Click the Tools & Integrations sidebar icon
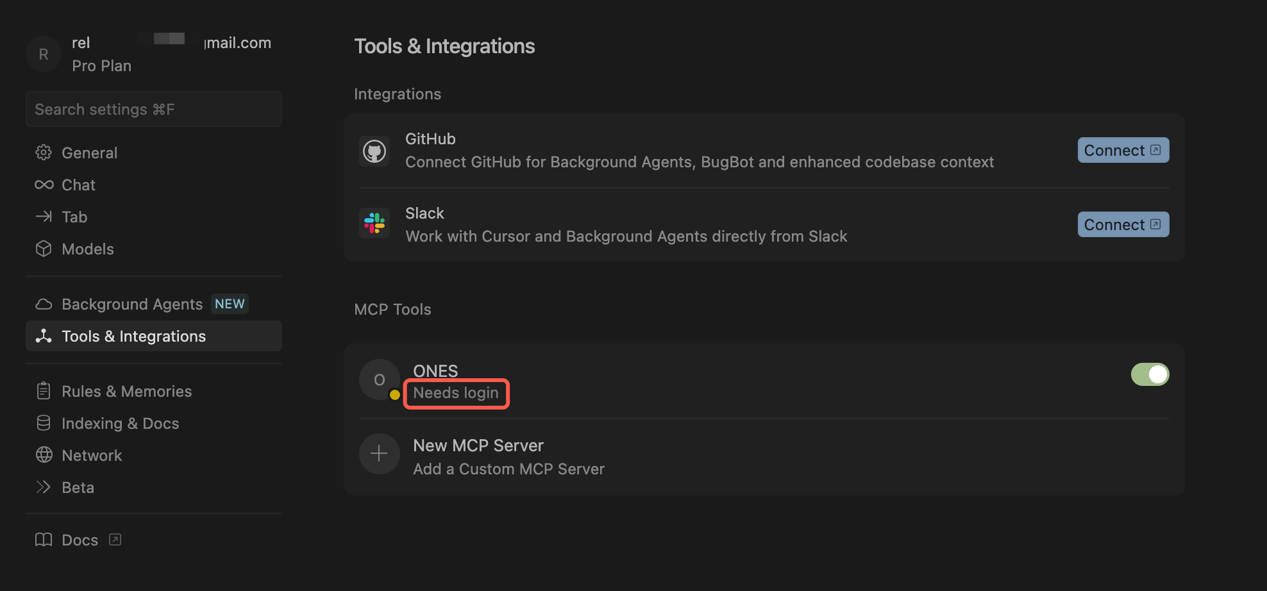 pos(44,336)
